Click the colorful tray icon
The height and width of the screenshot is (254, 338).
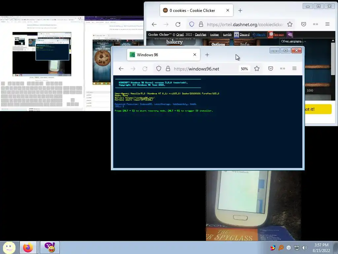tap(273, 248)
